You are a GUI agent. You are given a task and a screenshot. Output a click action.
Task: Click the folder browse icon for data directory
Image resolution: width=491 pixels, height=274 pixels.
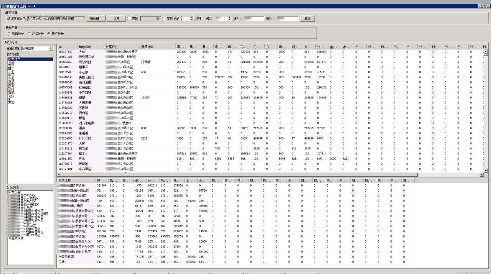pos(82,18)
